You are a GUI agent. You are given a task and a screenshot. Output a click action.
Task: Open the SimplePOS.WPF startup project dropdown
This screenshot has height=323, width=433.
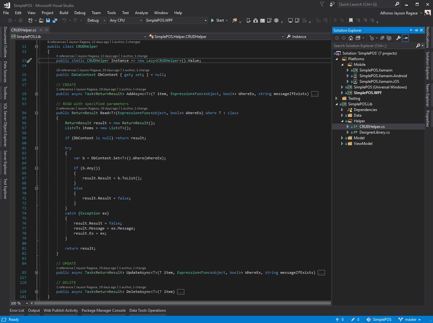(x=176, y=21)
